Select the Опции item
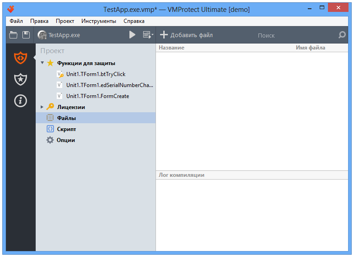This screenshot has height=257, width=354. point(66,140)
